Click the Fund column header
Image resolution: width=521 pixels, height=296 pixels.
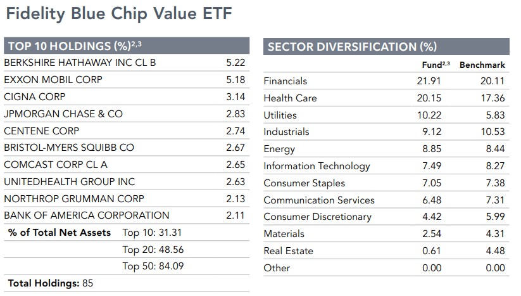(436, 65)
